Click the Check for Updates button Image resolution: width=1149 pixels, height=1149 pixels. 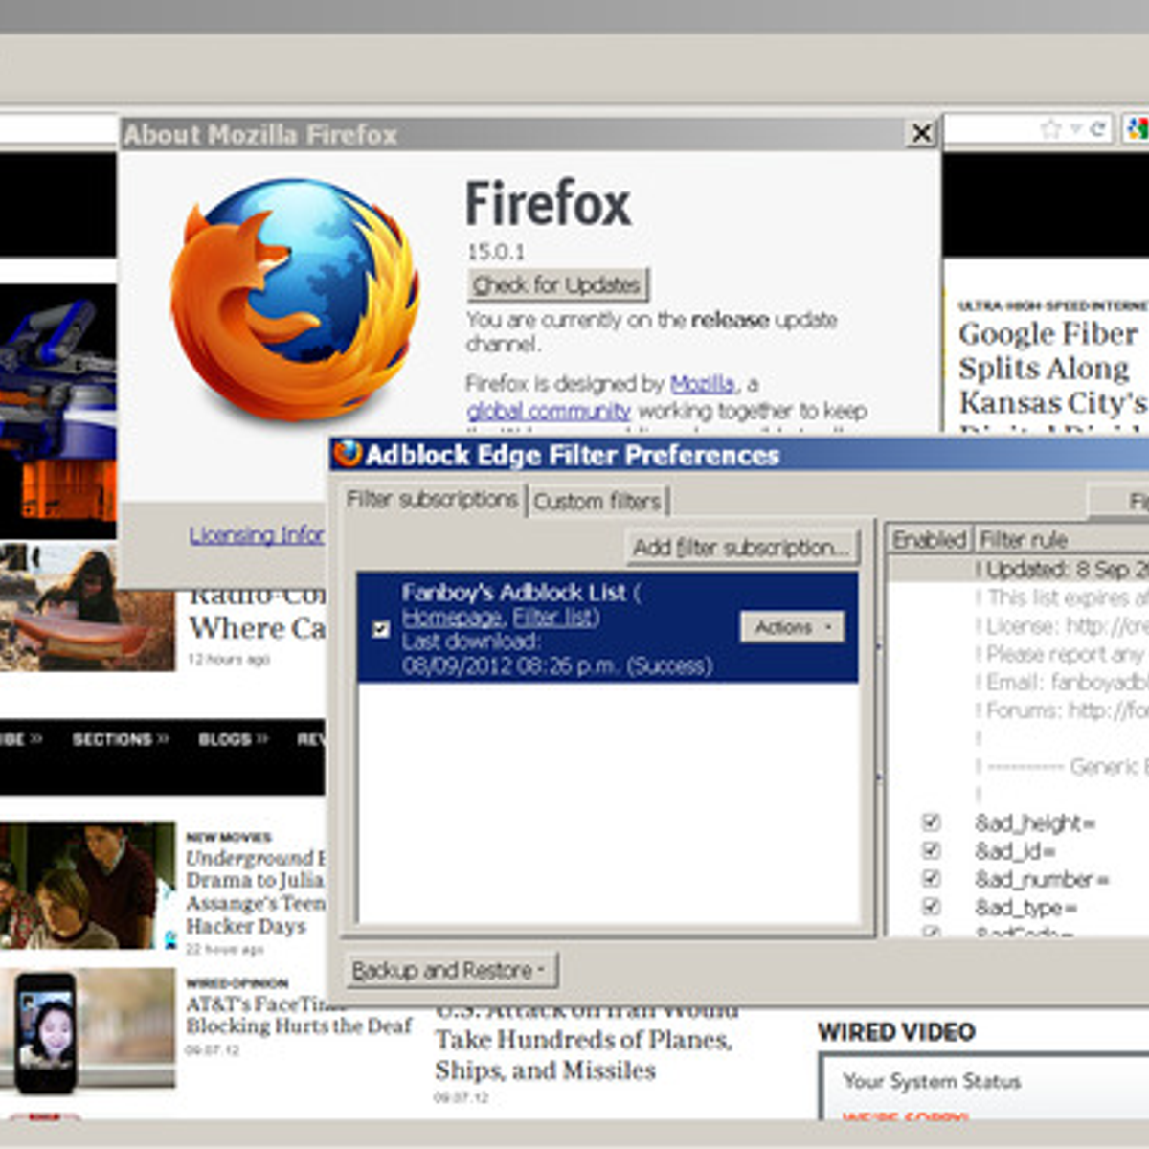click(557, 284)
